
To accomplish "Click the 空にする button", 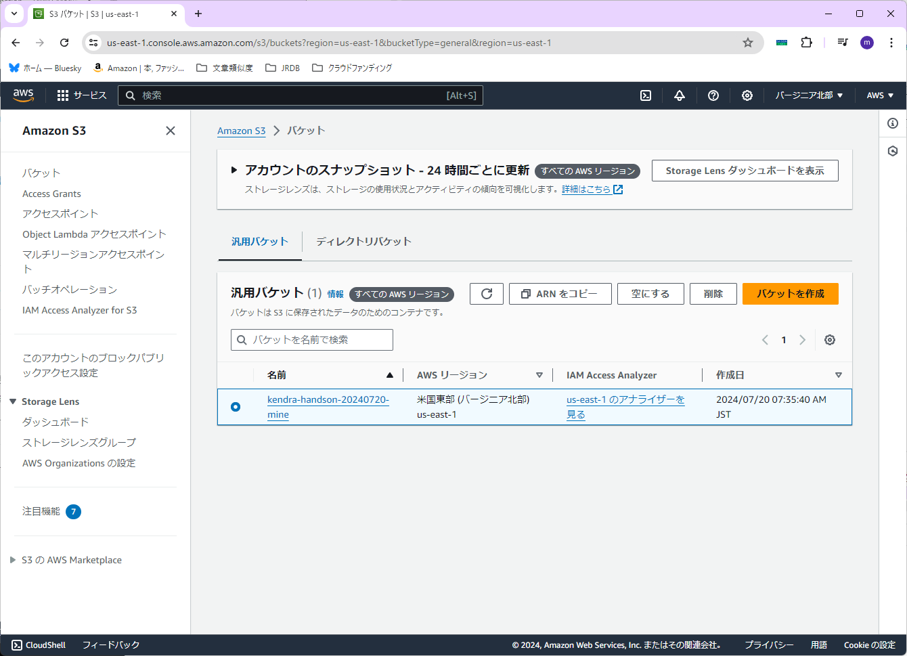I will (x=650, y=294).
